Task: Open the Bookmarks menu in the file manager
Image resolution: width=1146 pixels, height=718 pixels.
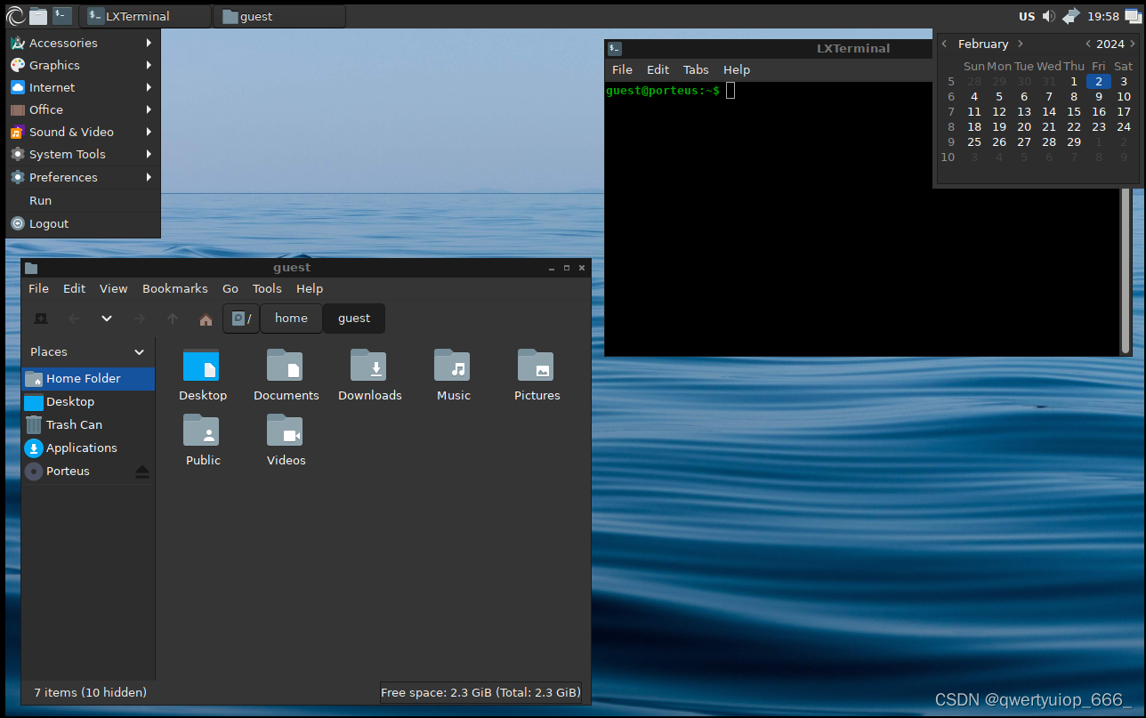Action: 174,288
